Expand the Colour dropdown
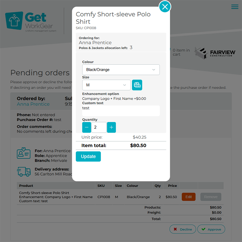Viewport: 242px width, 242px height. [121, 70]
